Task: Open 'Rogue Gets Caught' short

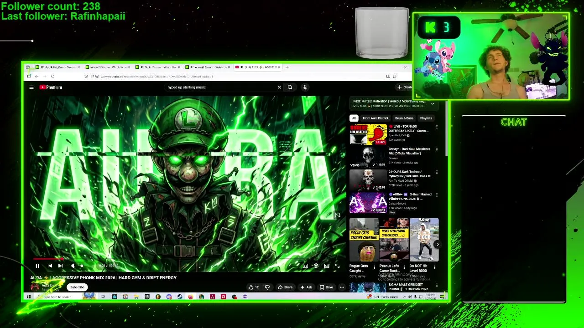Action: [x=364, y=240]
